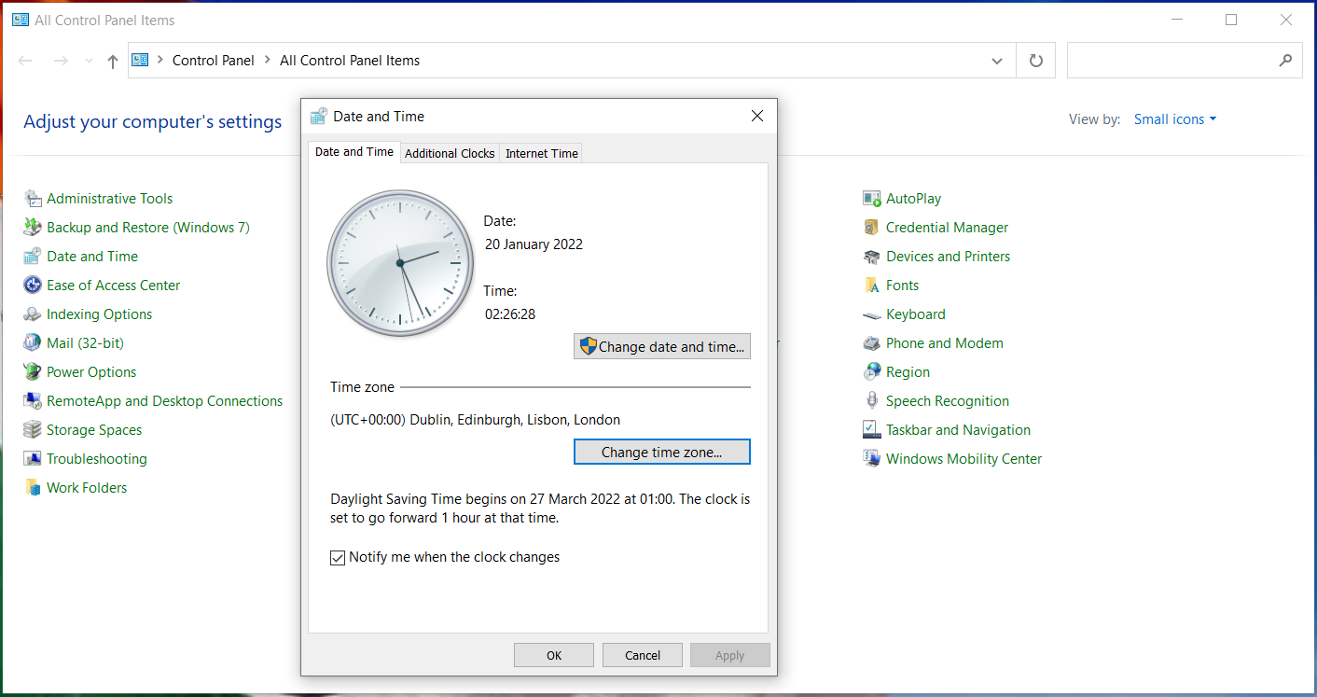Open the Windows Mobility Center icon
This screenshot has height=697, width=1317.
[872, 459]
